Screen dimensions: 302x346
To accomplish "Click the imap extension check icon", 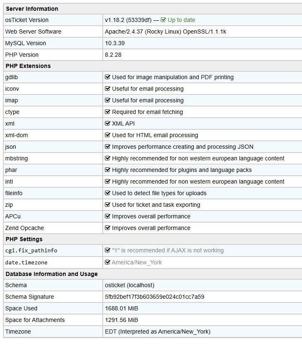I will [x=108, y=100].
